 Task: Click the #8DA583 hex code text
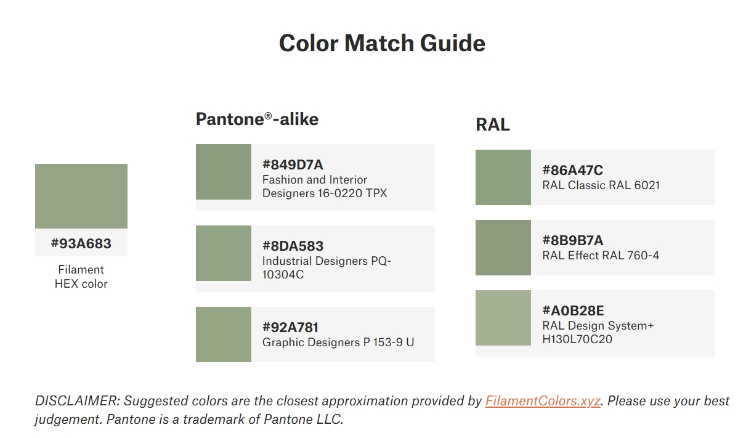(293, 246)
